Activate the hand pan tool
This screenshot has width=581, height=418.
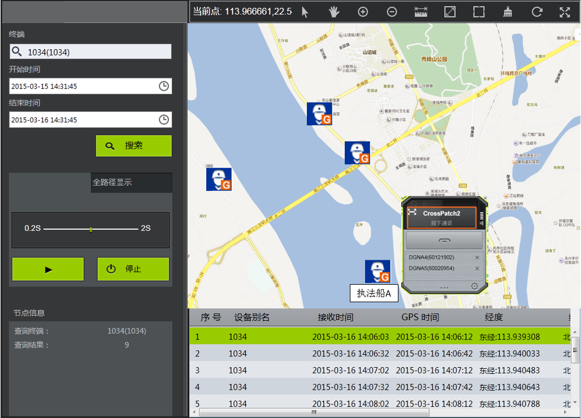(334, 12)
